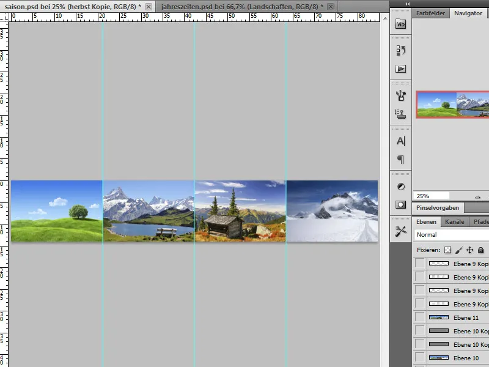Image resolution: width=489 pixels, height=367 pixels.
Task: Collapse panels with the double-arrow icon
Action: point(407,4)
